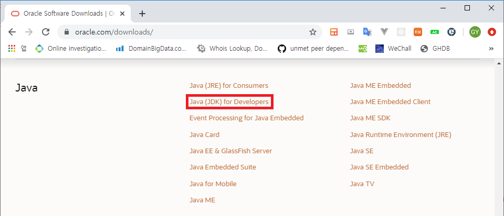This screenshot has height=216, width=504.
Task: Open the Java for Mobile link
Action: (x=213, y=184)
